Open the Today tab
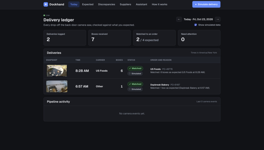The width and height of the screenshot is (264, 150). 74,4
